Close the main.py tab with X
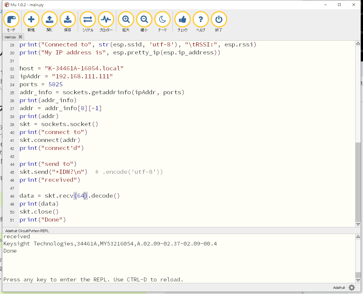This screenshot has width=363, height=294. (21, 37)
